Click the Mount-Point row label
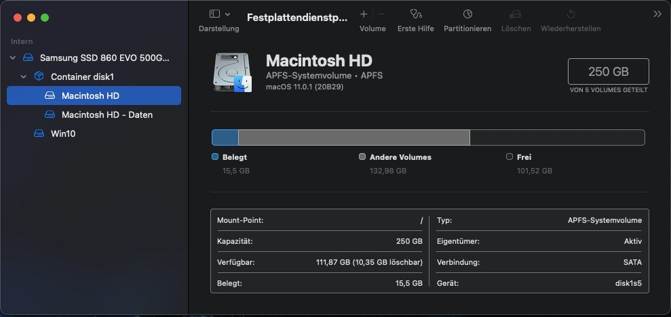Viewport: 671px width, 317px height. tap(240, 220)
